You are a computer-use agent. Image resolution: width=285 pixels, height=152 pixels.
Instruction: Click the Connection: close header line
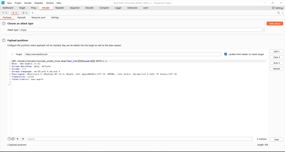click(23, 77)
